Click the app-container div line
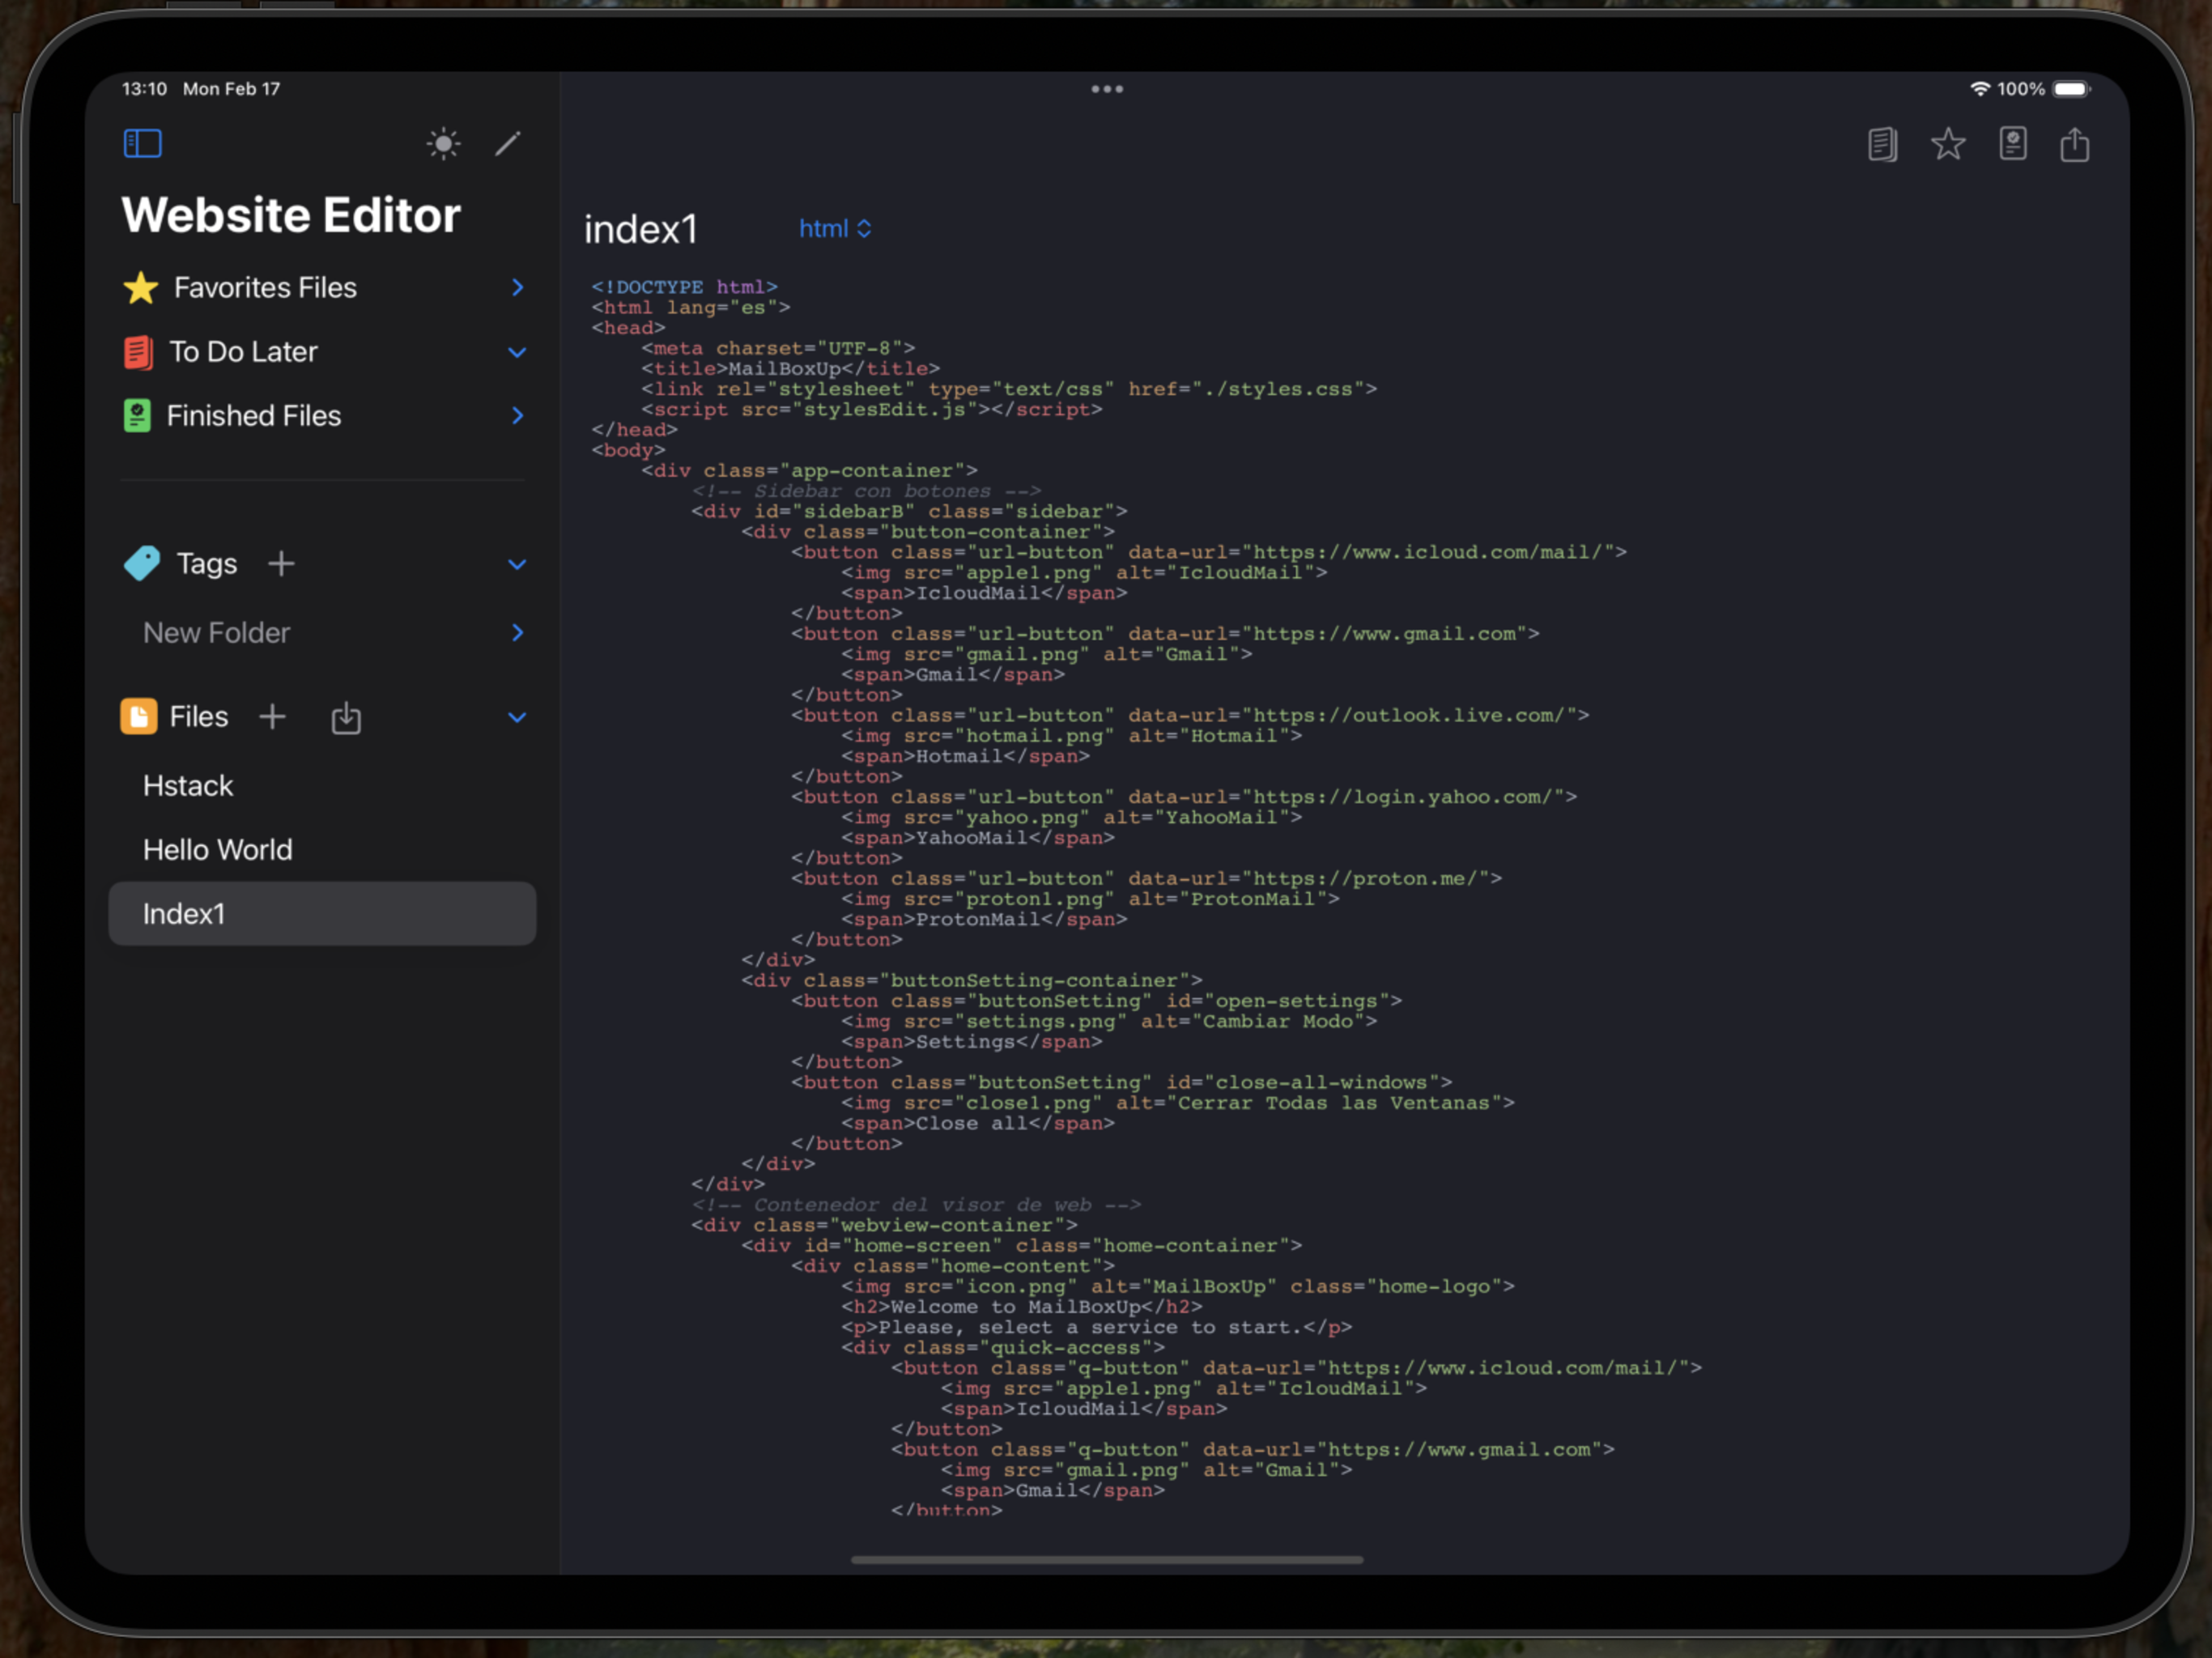 [809, 471]
